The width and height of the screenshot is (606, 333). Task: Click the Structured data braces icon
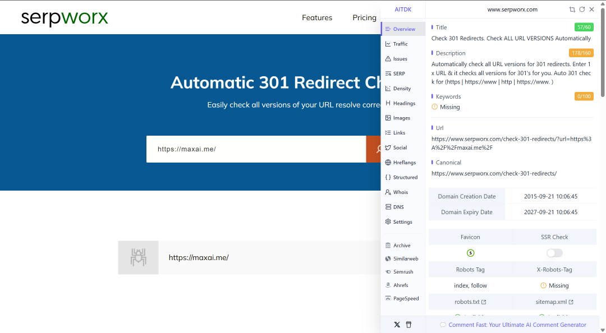388,177
